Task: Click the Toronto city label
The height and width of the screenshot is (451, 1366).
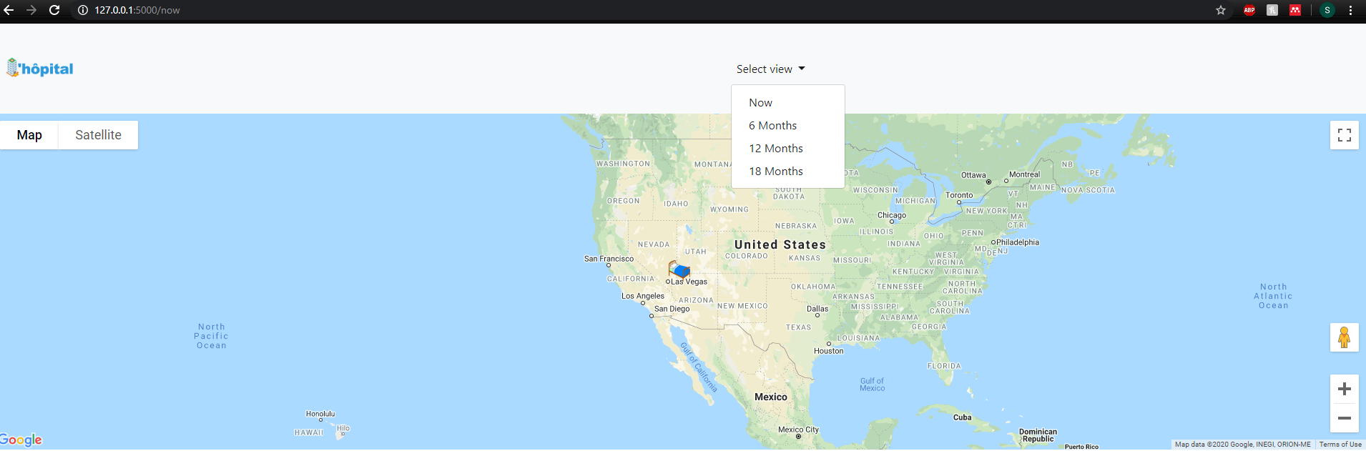Action: [959, 195]
